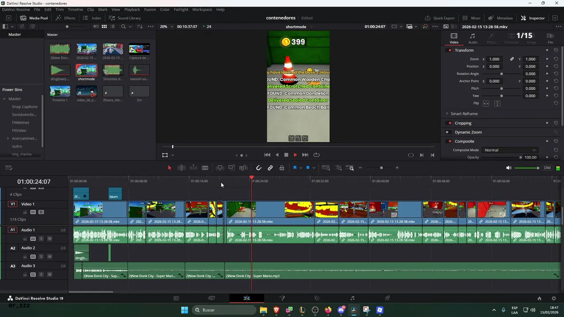Viewport: 564px width, 317px height.
Task: Click the blue flag icon
Action: pos(294,168)
